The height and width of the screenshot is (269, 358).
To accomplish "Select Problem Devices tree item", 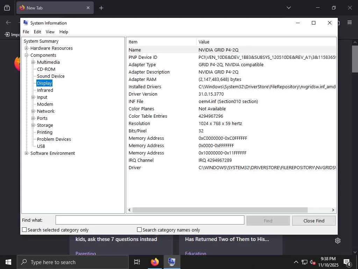I will tap(54, 139).
